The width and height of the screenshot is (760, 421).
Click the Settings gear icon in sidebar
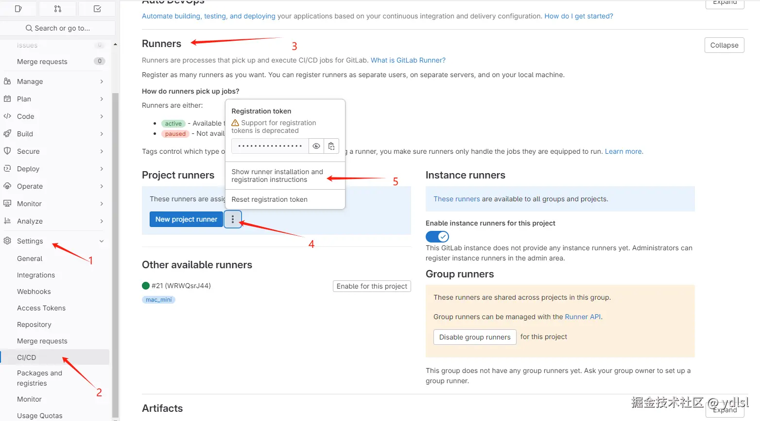pyautogui.click(x=7, y=241)
